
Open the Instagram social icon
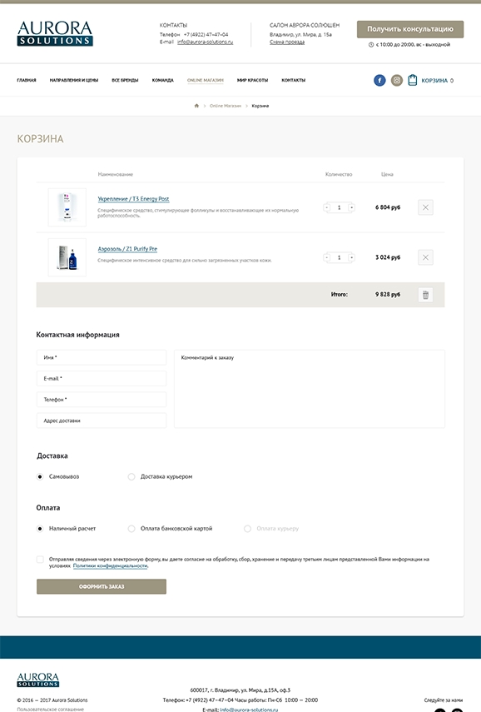click(x=397, y=81)
